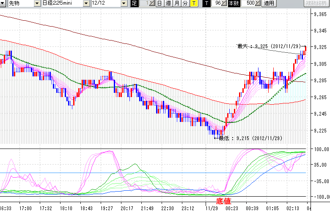The image size is (330, 211).
Task: Click the red 底値 marker on oscillator
Action: 223,201
